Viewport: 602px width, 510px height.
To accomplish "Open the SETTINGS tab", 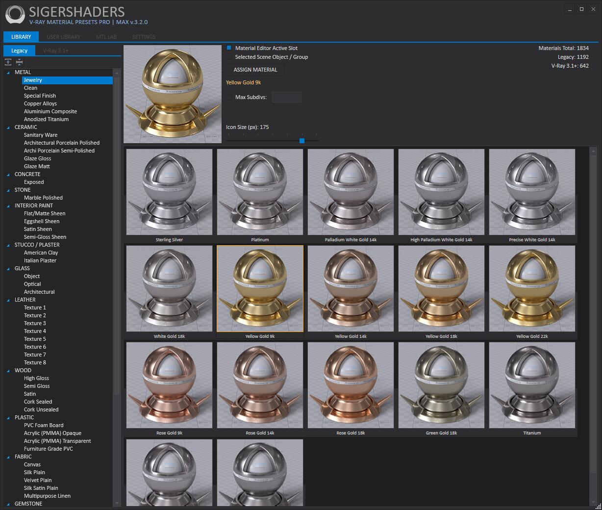I will click(144, 37).
